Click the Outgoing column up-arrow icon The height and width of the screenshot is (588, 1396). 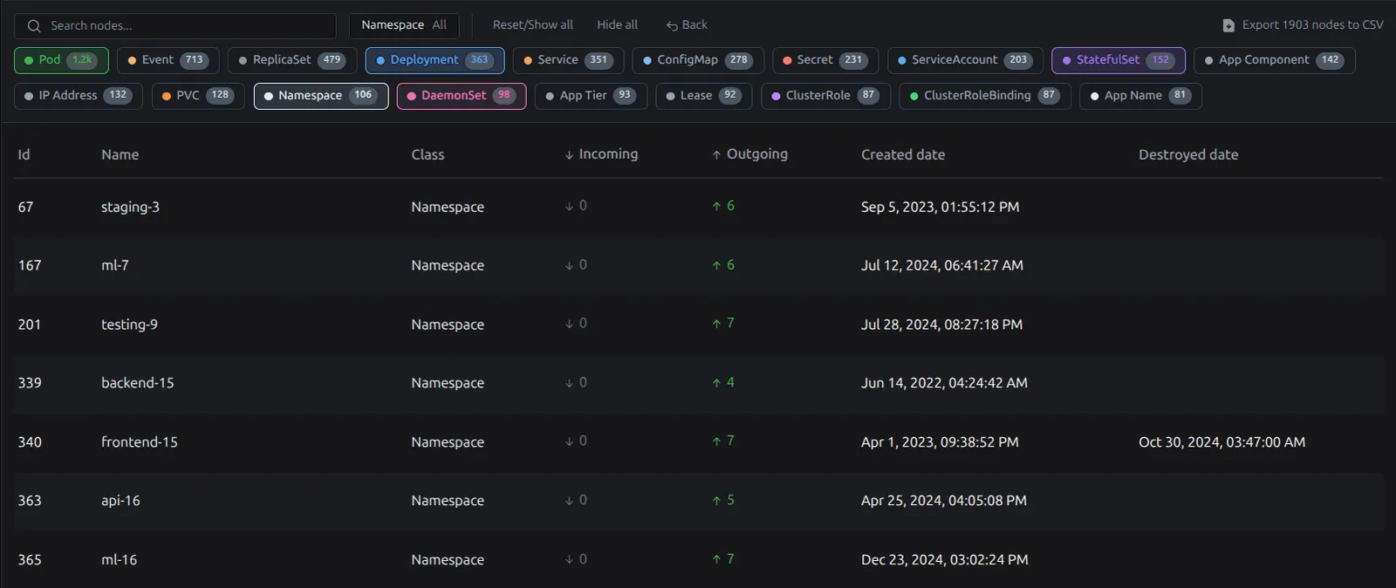[x=716, y=155]
